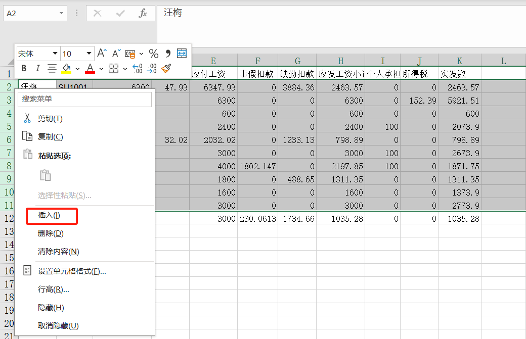Apply comma style format
Viewport: 526px width, 339px height.
click(168, 53)
